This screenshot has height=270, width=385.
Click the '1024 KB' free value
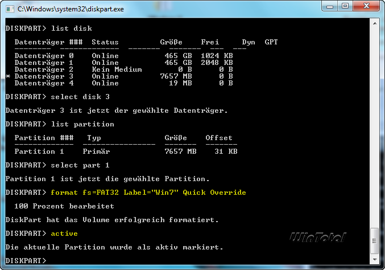coord(217,56)
